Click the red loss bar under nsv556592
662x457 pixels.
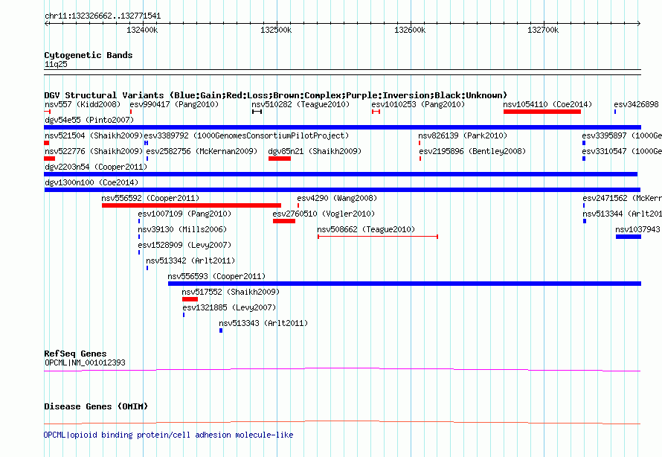click(x=191, y=205)
